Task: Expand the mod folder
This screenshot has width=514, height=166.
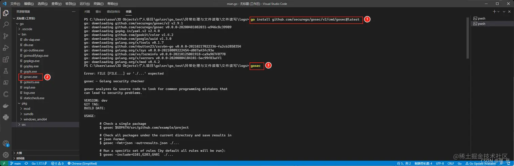Action: pos(46,109)
